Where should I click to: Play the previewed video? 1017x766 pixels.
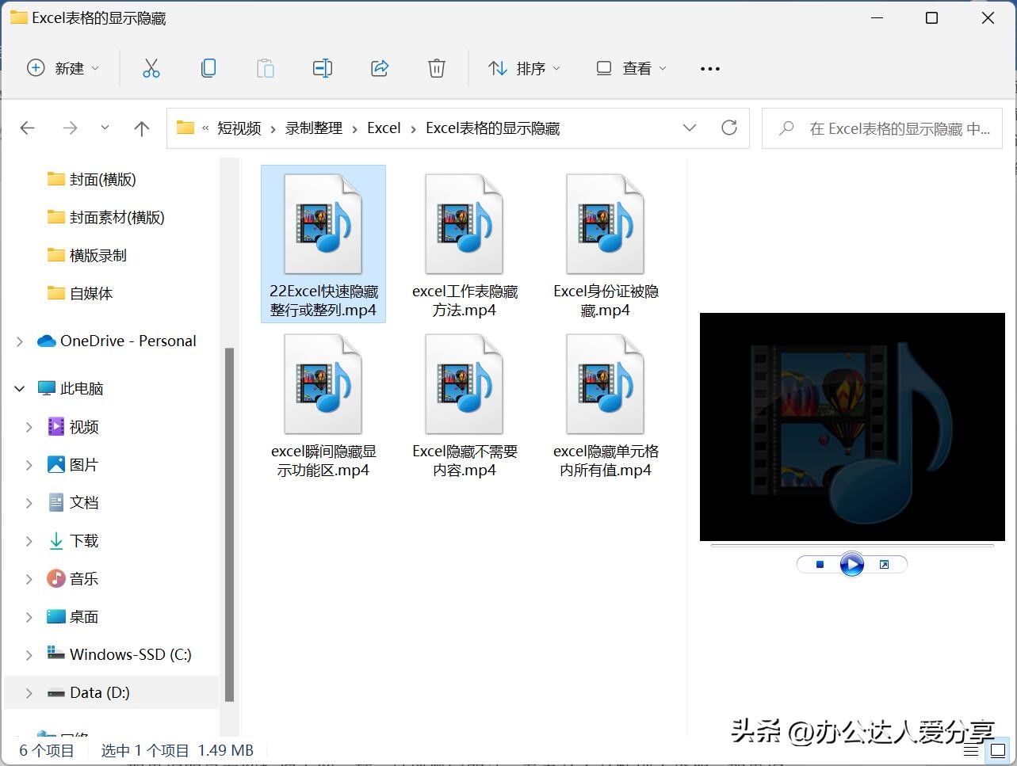(x=851, y=564)
